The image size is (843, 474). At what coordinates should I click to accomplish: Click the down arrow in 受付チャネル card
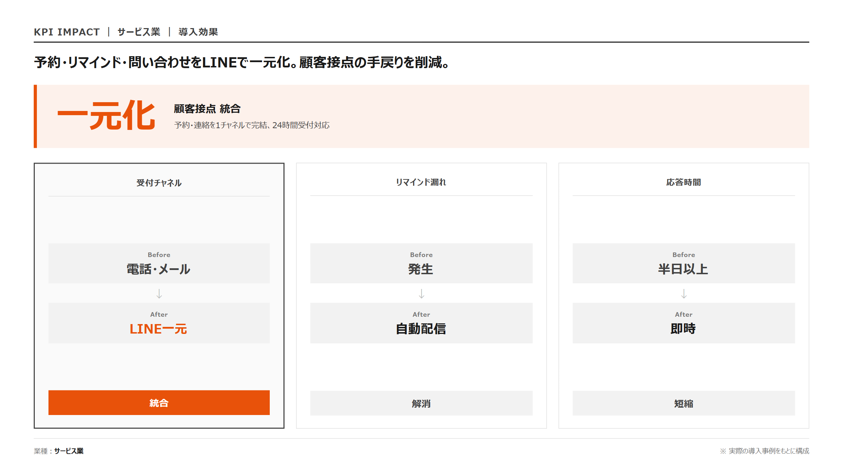point(159,294)
